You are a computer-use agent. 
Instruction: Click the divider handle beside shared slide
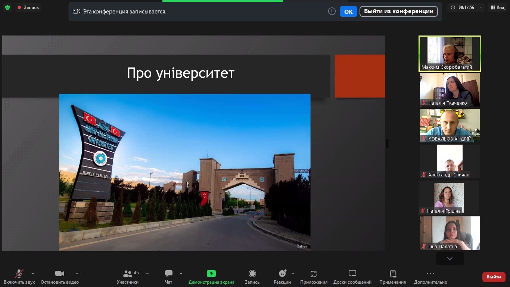click(x=388, y=143)
